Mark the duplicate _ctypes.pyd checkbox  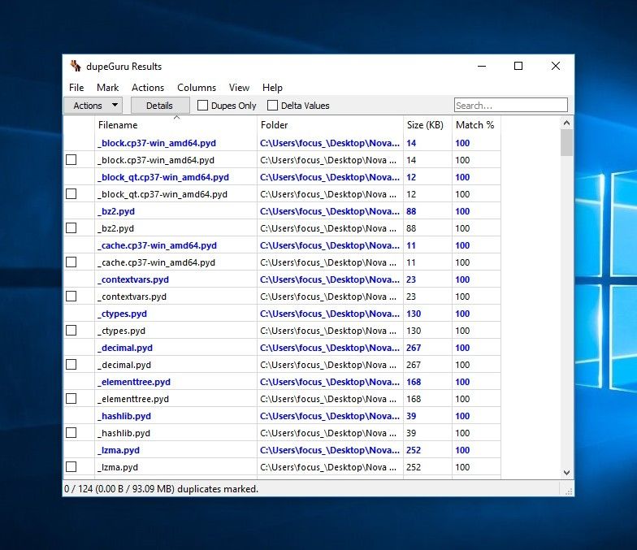pyautogui.click(x=71, y=331)
